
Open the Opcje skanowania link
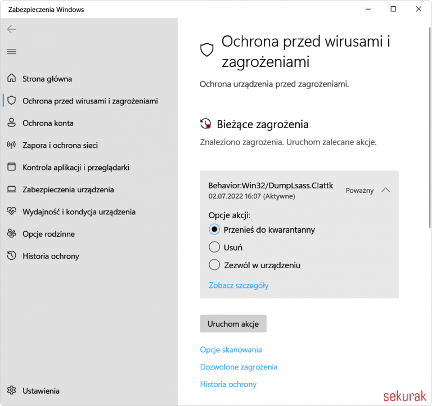[231, 350]
